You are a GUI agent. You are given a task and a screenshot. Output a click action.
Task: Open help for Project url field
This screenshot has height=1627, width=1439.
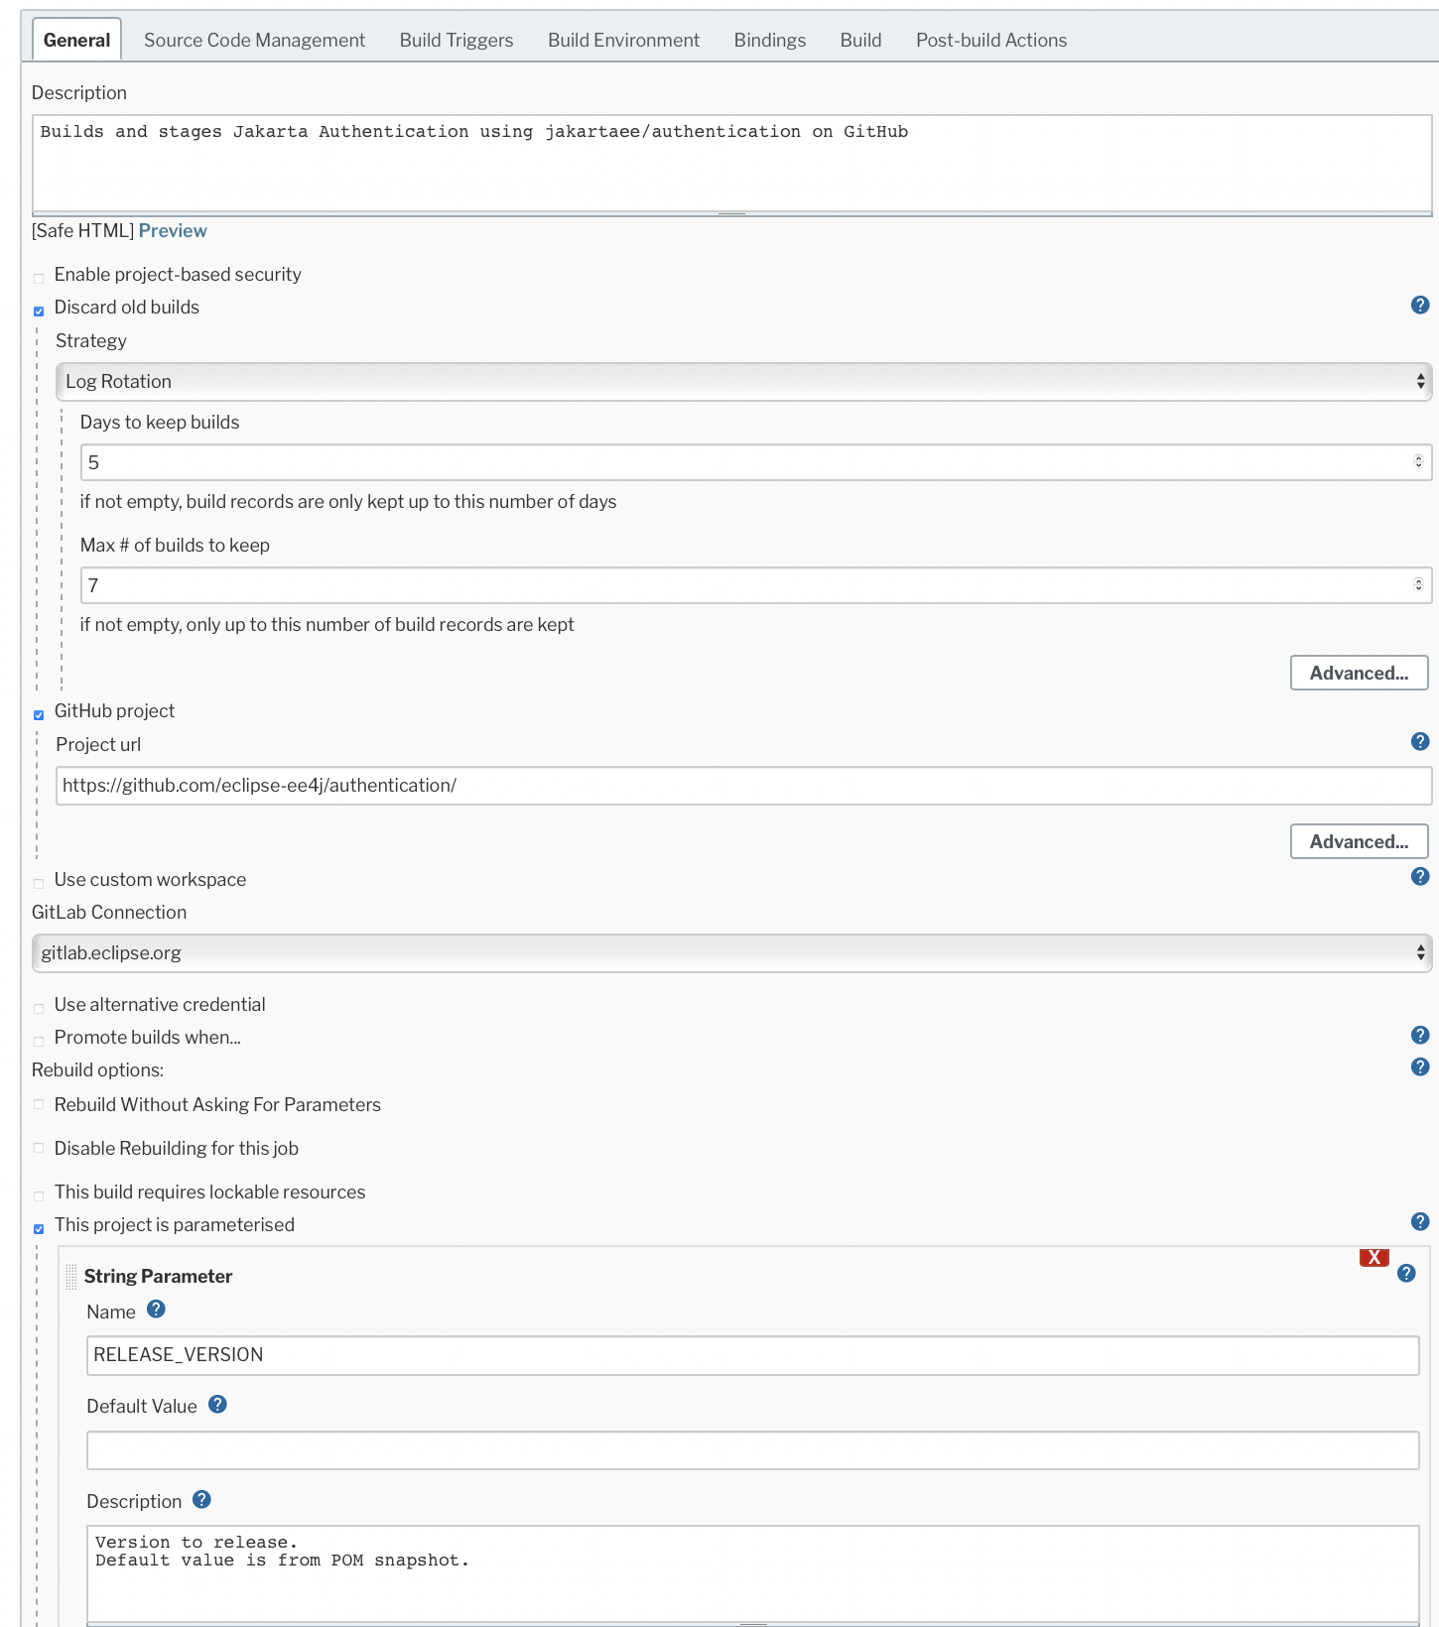1420,742
